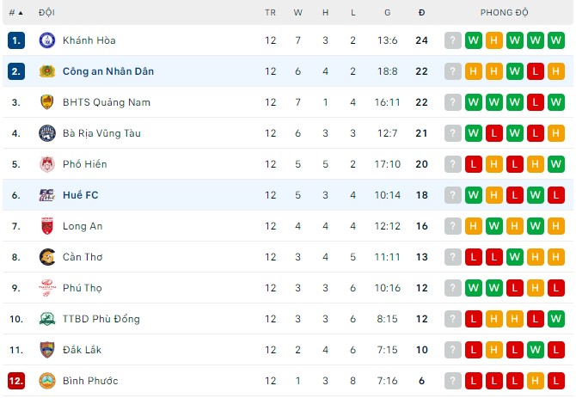Sort standings by the W wins column
This screenshot has width=576, height=398.
coord(298,13)
